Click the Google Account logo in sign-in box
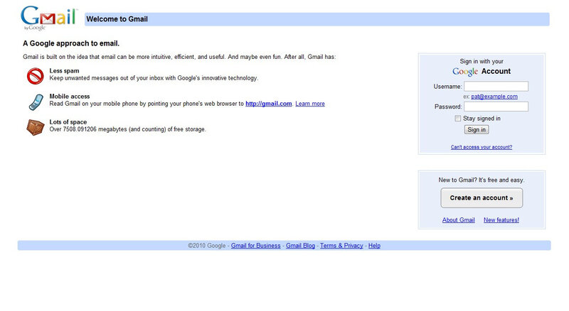569x311 pixels. tap(482, 72)
